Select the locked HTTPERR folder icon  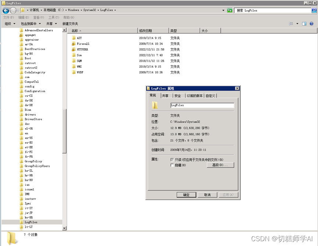click(x=74, y=49)
